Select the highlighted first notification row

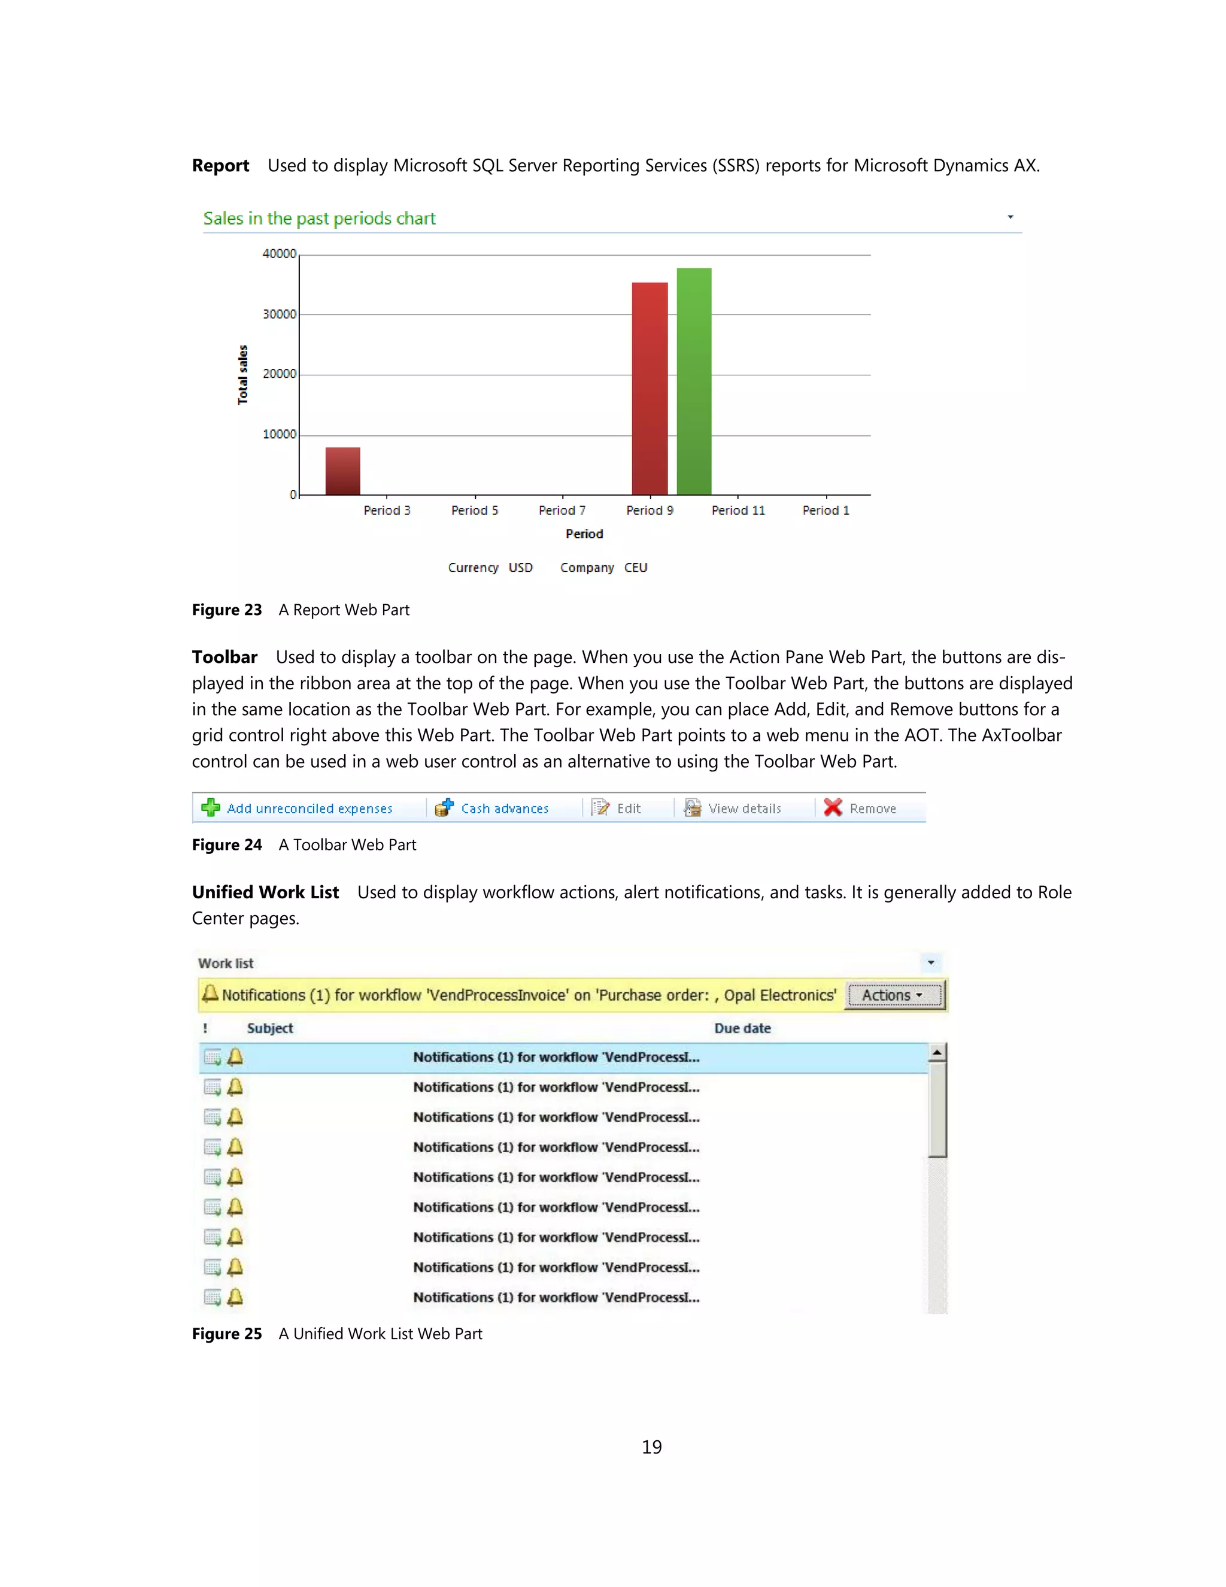[x=563, y=1057]
